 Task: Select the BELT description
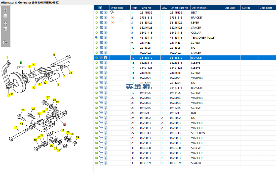click(194, 13)
